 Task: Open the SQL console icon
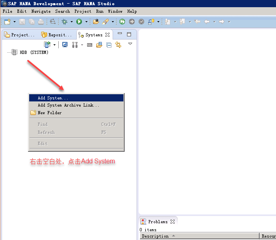pyautogui.click(x=89, y=45)
